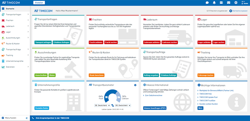Expand the Transportaufträge sidebar chevron
Image resolution: width=250 pixels, height=121 pixels.
tap(28, 49)
